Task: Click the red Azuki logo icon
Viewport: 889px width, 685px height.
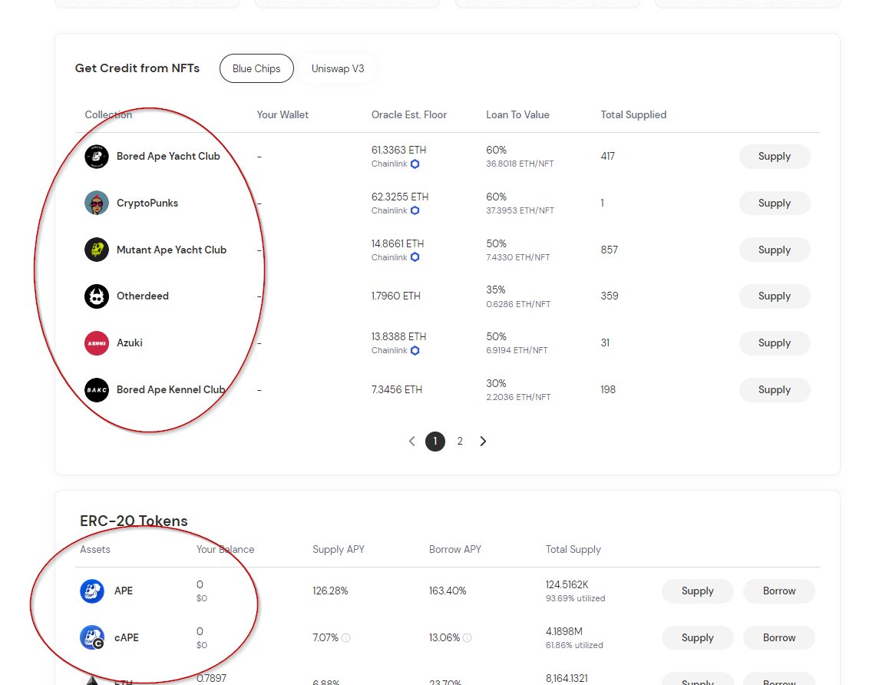Action: 97,343
